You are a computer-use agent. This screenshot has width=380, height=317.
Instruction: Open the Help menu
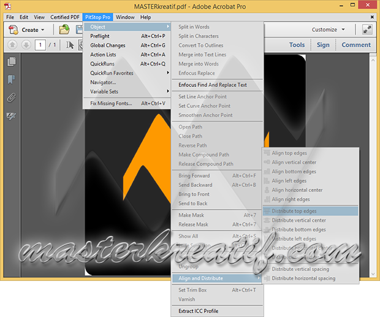pos(145,17)
